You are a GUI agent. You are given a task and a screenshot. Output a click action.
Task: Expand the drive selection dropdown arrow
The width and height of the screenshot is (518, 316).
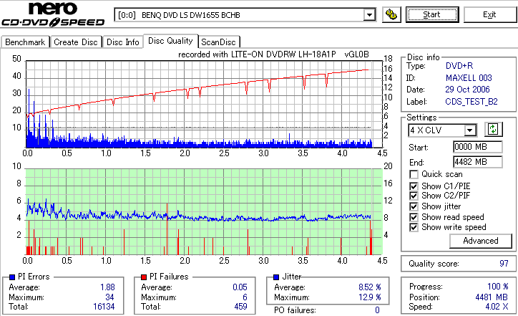point(369,15)
